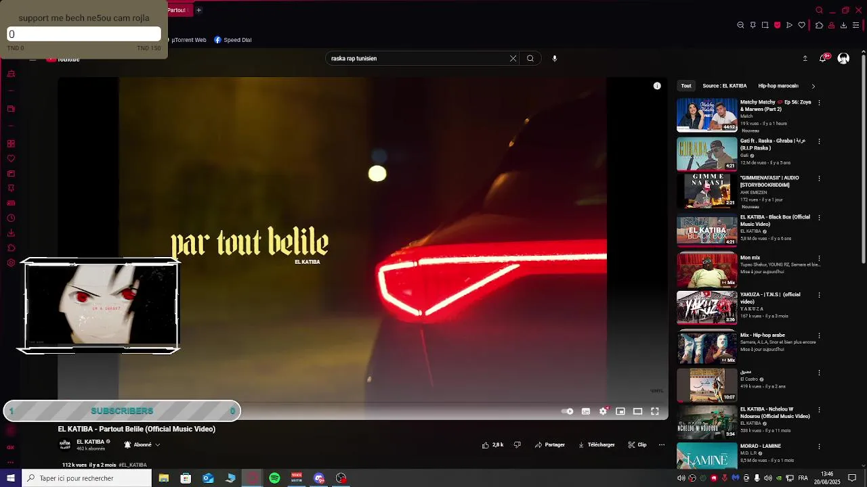
Task: Open µTorrent Web bookmark
Action: (188, 40)
